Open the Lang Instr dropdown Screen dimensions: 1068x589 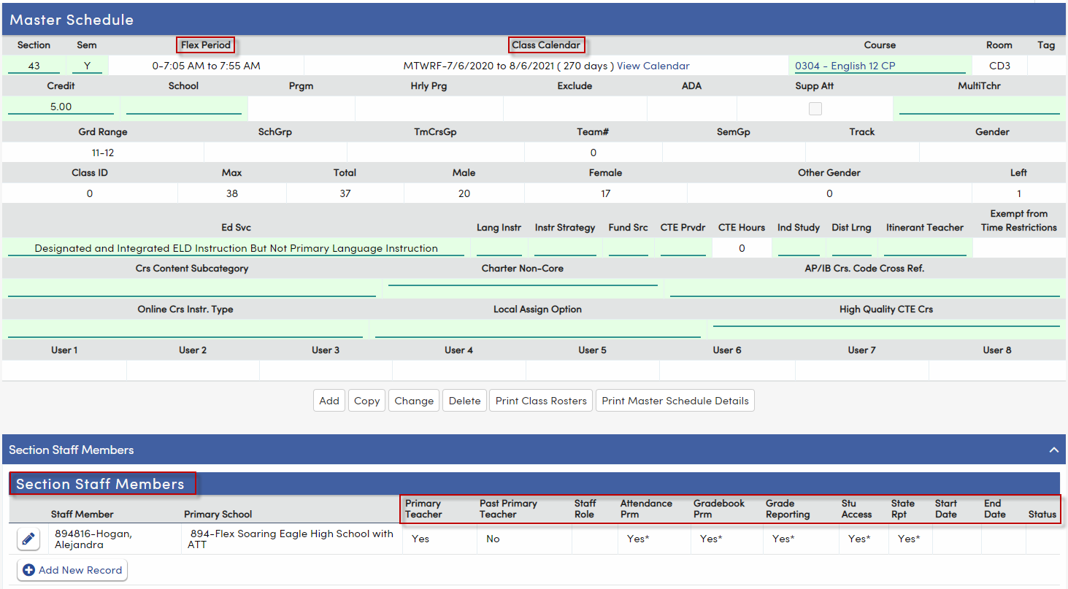(499, 248)
